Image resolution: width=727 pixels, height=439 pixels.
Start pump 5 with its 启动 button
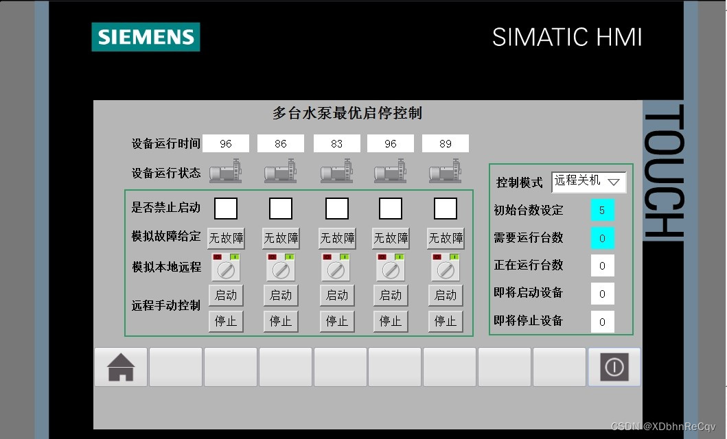446,296
